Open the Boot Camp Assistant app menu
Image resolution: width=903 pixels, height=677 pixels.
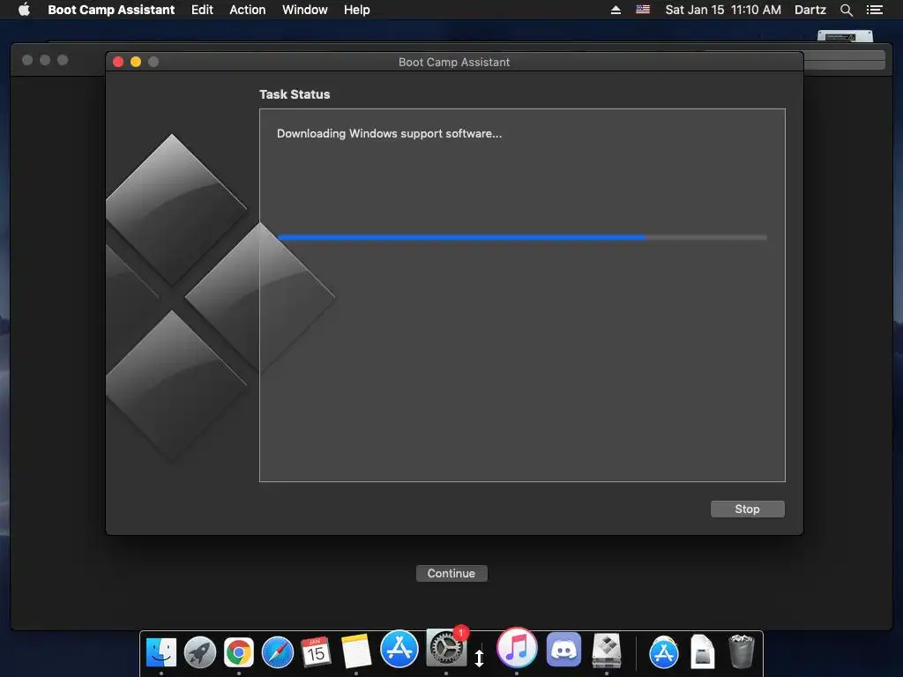[111, 10]
